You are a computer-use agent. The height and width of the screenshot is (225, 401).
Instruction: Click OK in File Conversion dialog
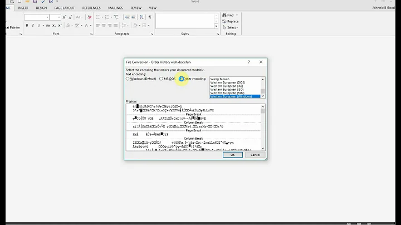[x=232, y=155]
